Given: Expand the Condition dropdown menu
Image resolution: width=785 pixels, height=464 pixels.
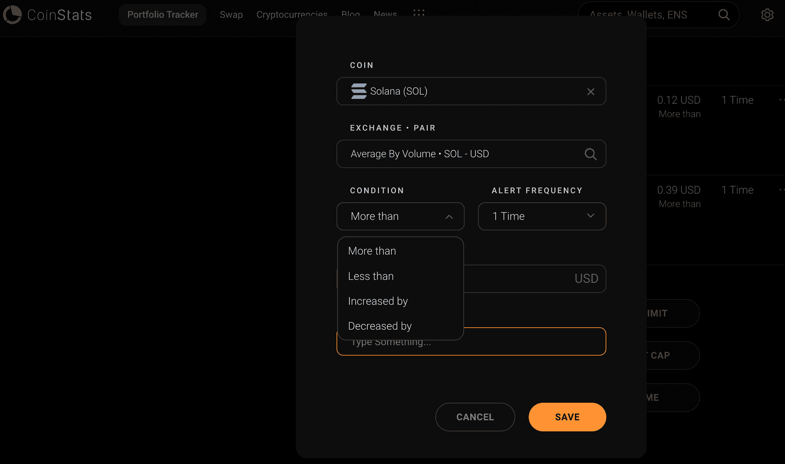Looking at the screenshot, I should 400,216.
